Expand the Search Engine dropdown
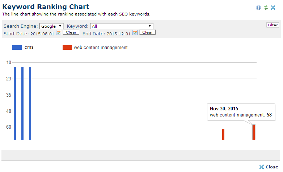 click(x=51, y=26)
